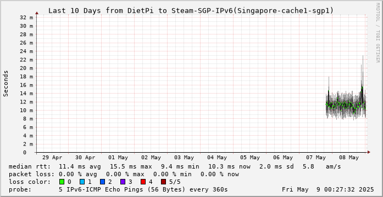Click the green loss color 0 swatch
Image resolution: width=383 pixels, height=197 pixels.
click(62, 182)
